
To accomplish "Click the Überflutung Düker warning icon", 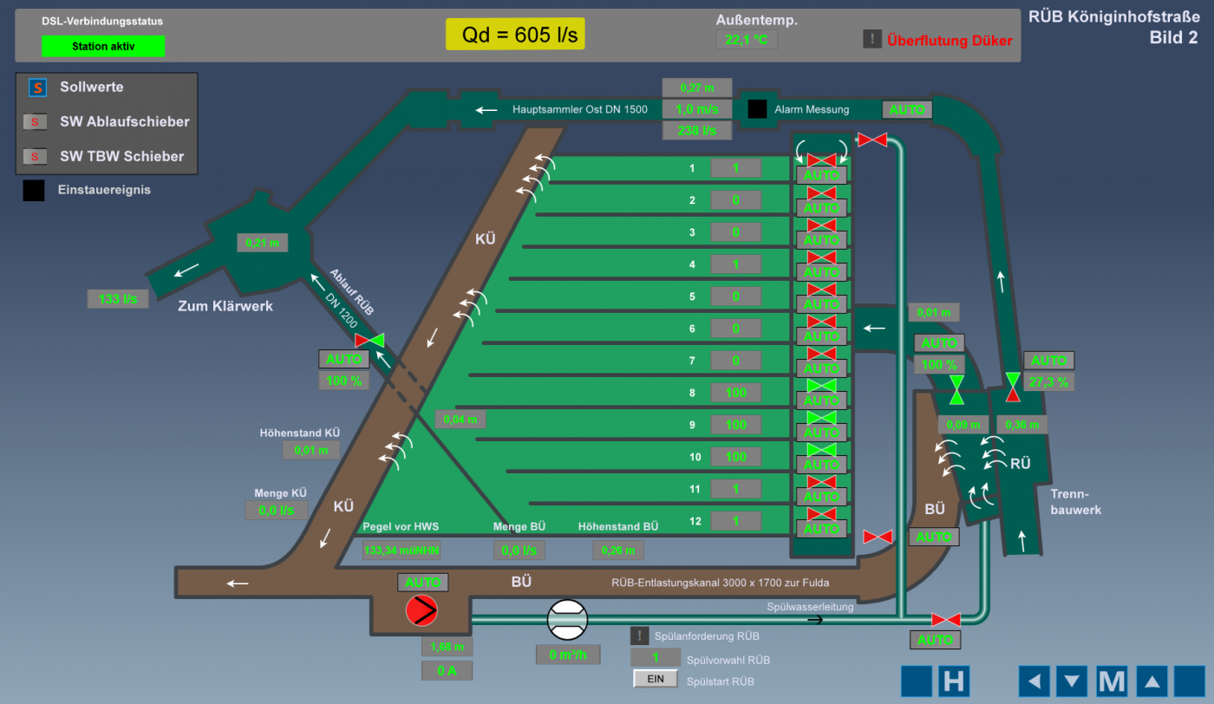I will [x=872, y=39].
